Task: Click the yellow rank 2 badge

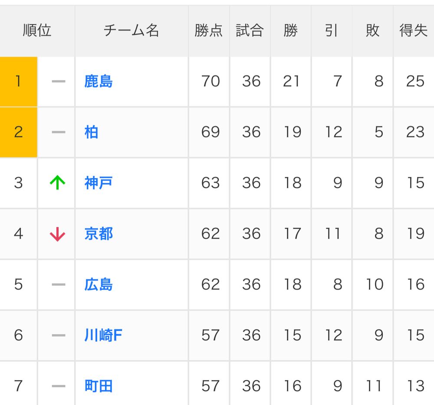Action: tap(19, 132)
